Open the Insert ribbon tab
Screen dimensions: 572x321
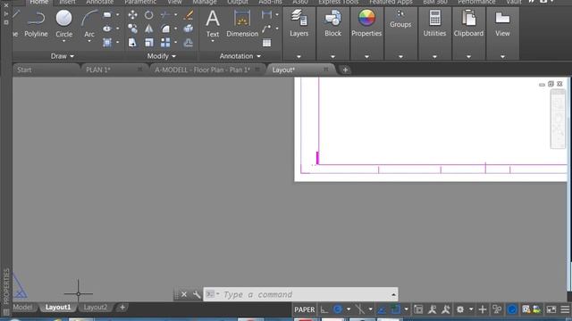pyautogui.click(x=67, y=2)
